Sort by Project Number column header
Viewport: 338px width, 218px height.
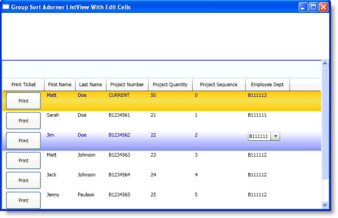tap(127, 84)
